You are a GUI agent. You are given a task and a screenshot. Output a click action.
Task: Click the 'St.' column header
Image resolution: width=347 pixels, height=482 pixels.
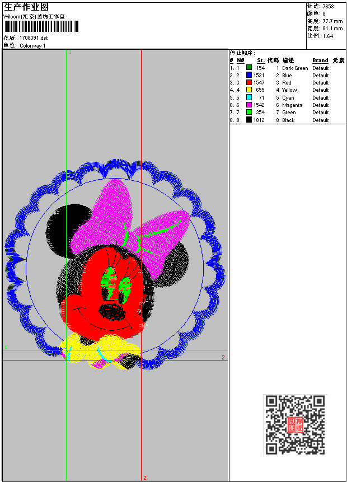click(261, 60)
